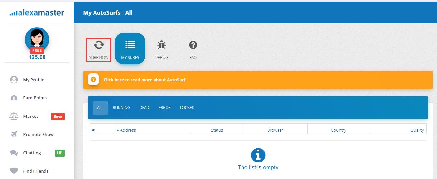The width and height of the screenshot is (437, 179).
Task: Switch to the LOCKED tab
Action: tap(187, 108)
